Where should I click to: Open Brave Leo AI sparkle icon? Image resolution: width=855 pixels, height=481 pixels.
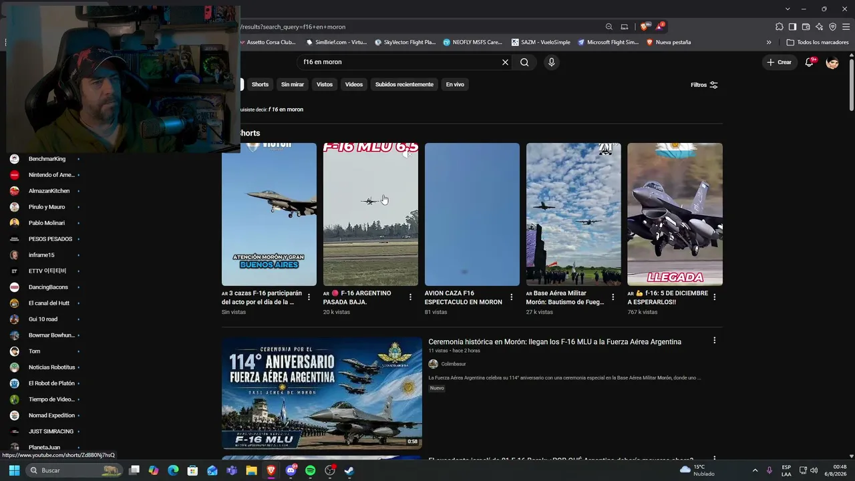(819, 27)
